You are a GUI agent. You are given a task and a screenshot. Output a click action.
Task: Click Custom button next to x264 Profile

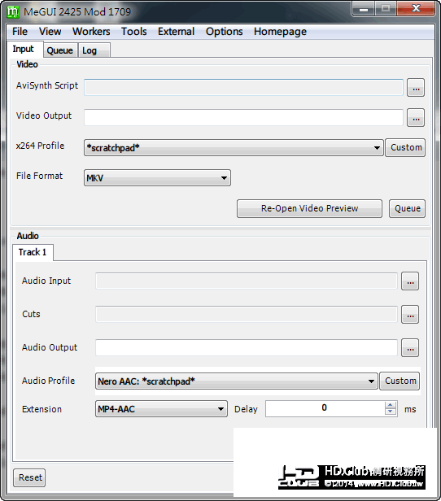tap(405, 148)
